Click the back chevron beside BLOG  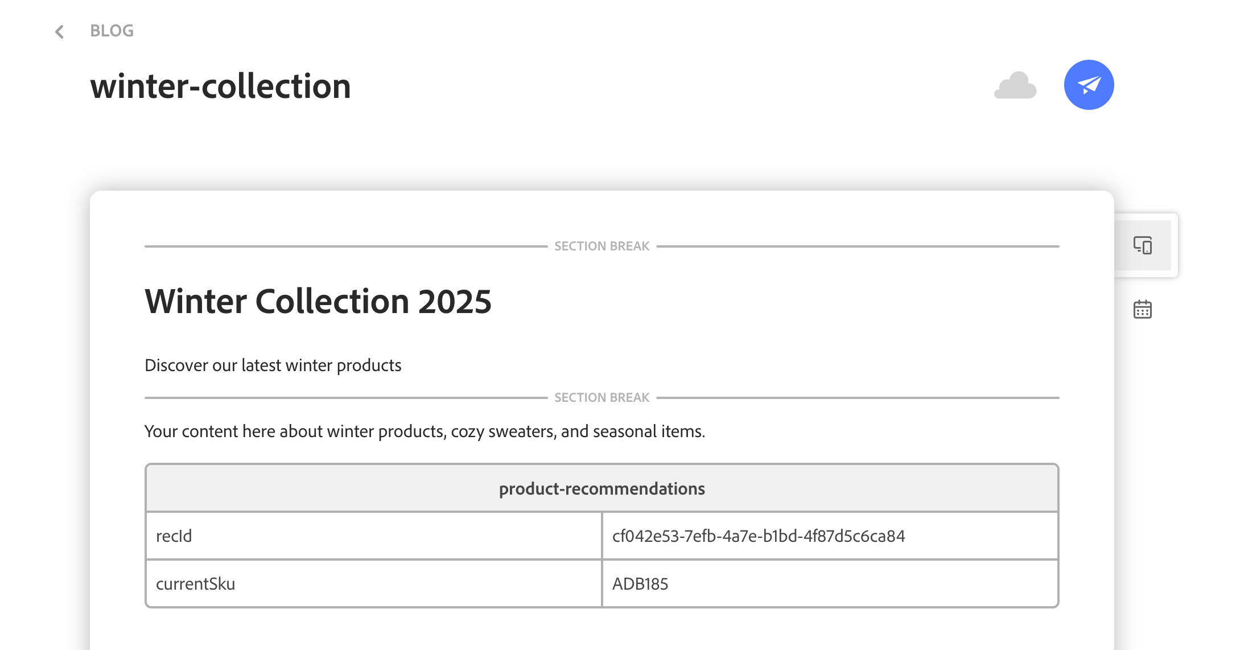(59, 31)
